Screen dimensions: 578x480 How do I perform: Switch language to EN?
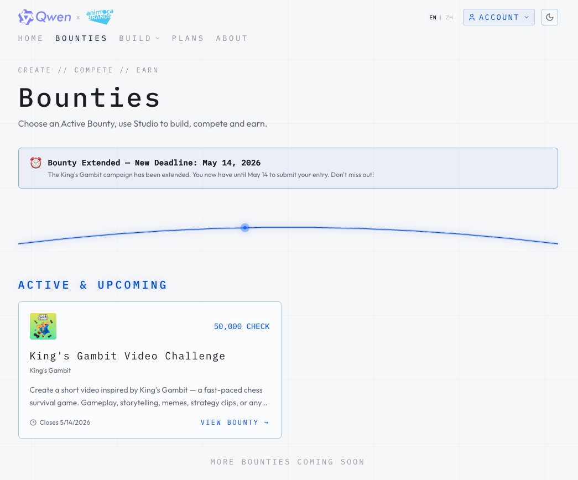coord(433,17)
